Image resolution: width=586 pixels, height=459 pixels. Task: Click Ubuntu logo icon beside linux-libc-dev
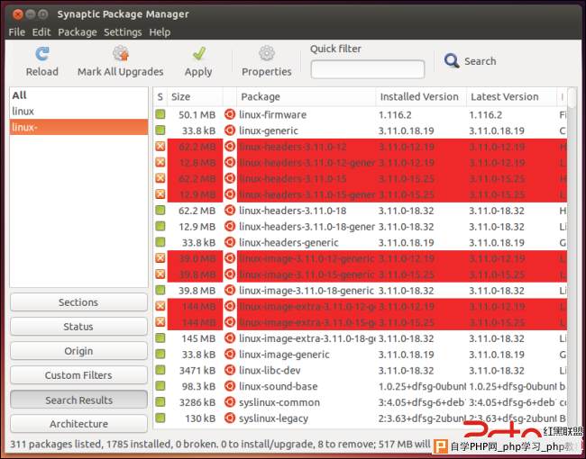pyautogui.click(x=230, y=370)
